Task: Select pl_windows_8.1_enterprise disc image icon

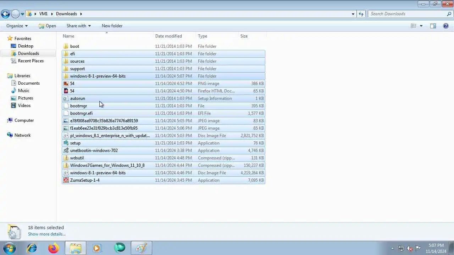Action: click(x=66, y=136)
